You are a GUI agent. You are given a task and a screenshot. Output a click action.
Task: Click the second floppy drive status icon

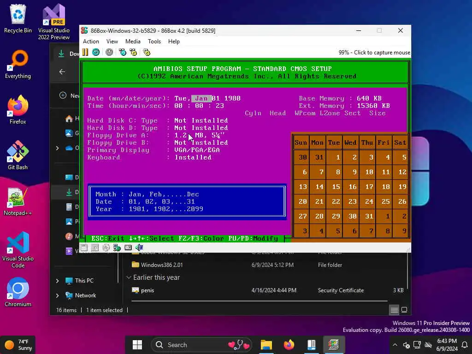(x=95, y=248)
